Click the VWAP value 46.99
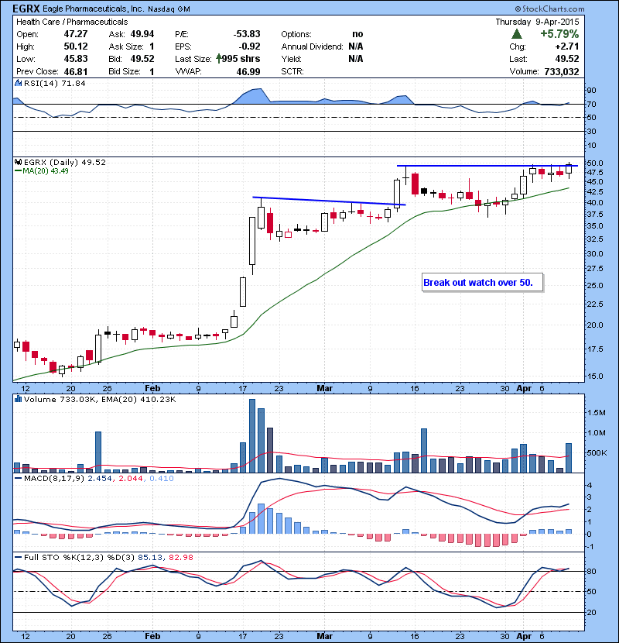 coord(248,71)
